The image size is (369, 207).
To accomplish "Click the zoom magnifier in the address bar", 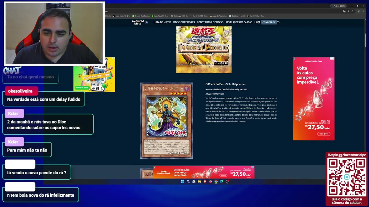I will point(348,11).
